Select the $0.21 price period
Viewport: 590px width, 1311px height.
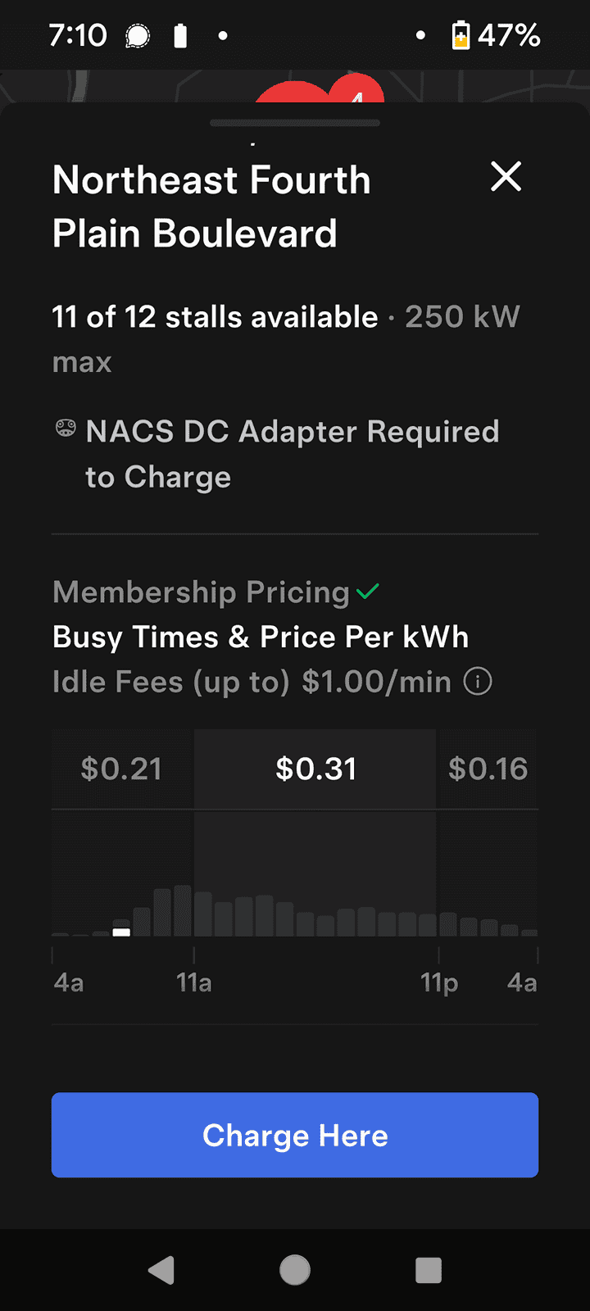pos(122,769)
